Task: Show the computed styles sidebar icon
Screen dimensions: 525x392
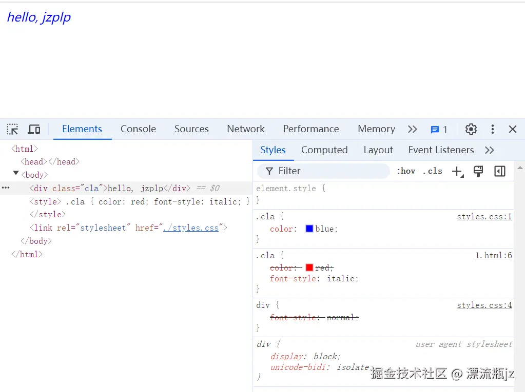Action: 499,171
